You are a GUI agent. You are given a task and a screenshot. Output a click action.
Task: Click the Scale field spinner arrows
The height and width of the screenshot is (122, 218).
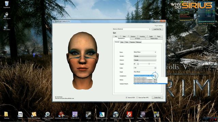point(155,68)
